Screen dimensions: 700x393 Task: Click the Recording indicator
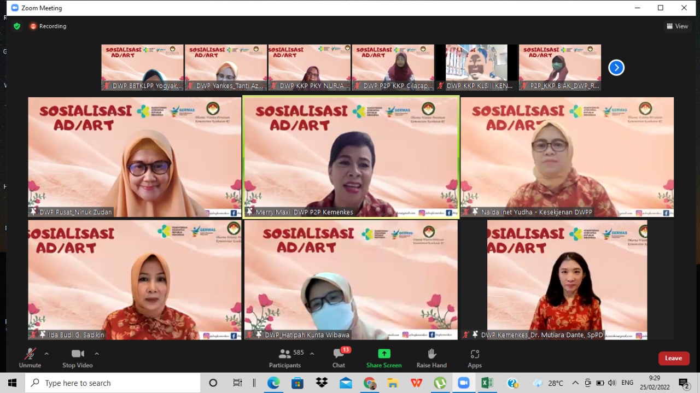48,26
